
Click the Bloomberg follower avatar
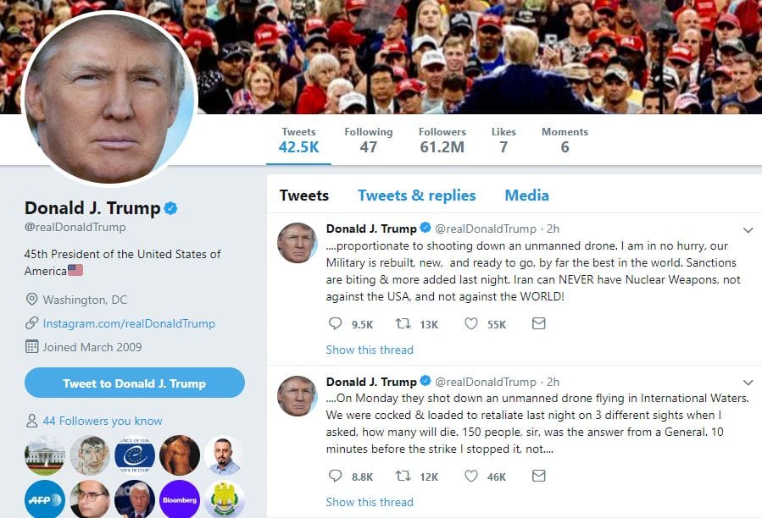tap(180, 499)
